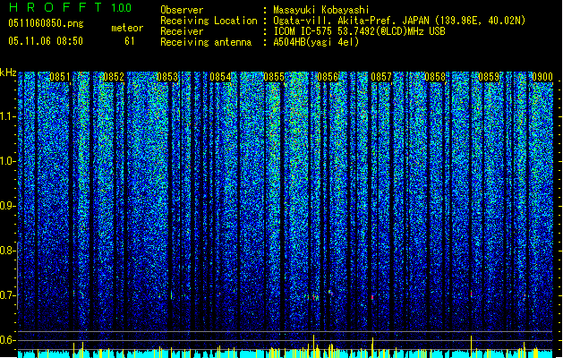Click the 1.0 kHz axis label
Viewport: 563px width, 358px height.
click(8, 161)
